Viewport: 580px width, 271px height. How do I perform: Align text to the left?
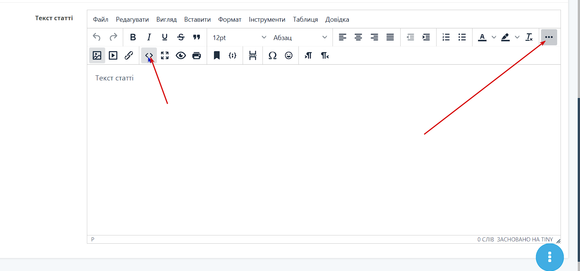tap(343, 37)
